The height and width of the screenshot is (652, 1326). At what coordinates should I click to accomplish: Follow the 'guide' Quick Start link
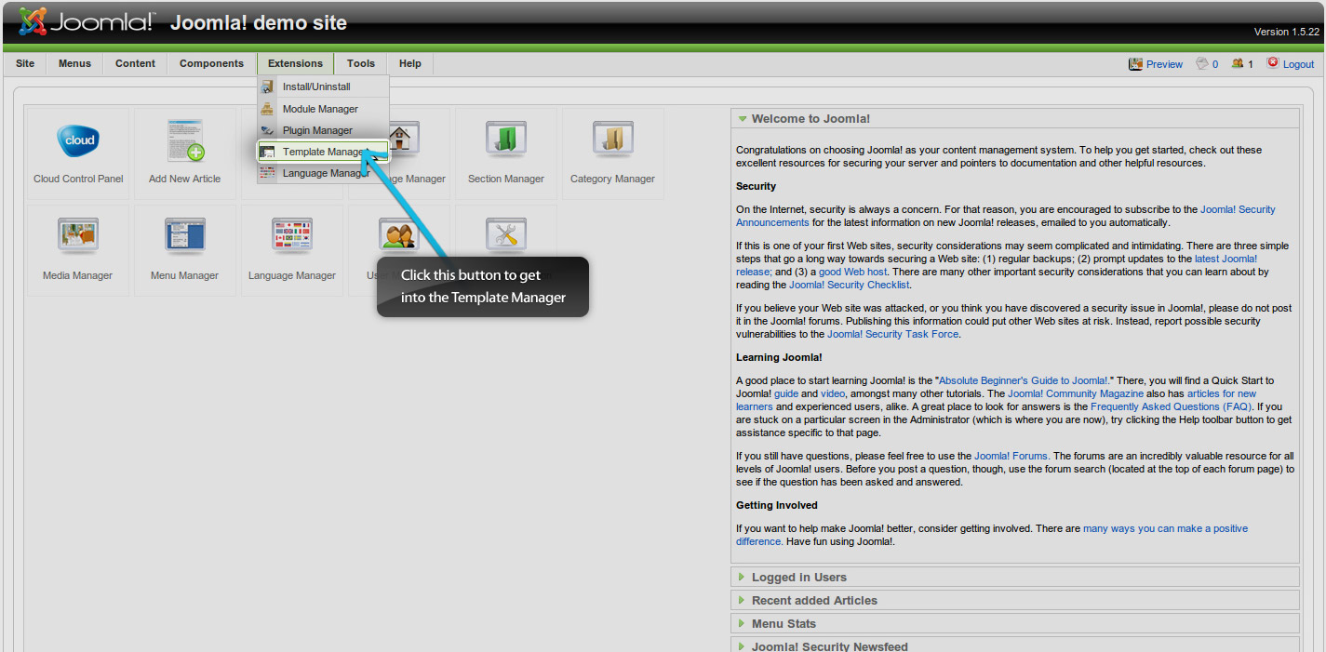point(785,393)
